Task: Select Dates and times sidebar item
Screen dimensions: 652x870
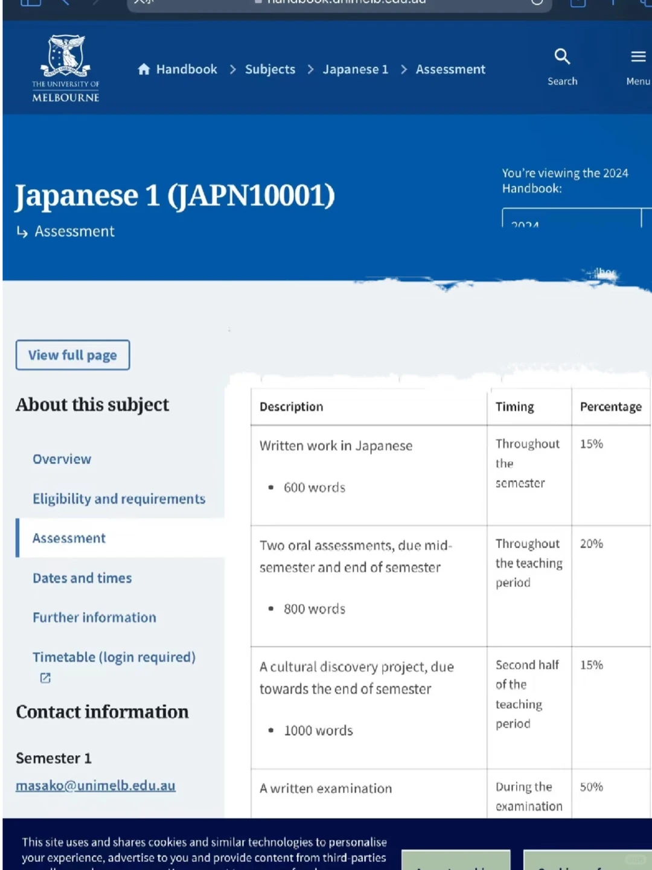Action: [82, 578]
